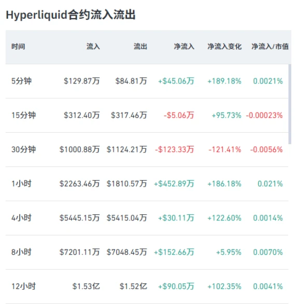Click net inflow +$30.11万
This screenshot has width=296, height=304.
(x=176, y=218)
